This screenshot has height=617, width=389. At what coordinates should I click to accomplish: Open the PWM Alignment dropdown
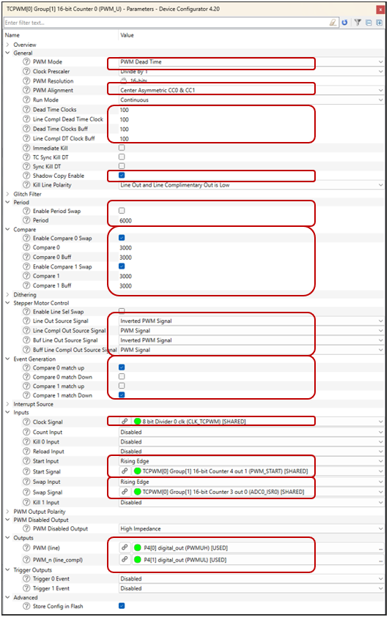pyautogui.click(x=251, y=90)
